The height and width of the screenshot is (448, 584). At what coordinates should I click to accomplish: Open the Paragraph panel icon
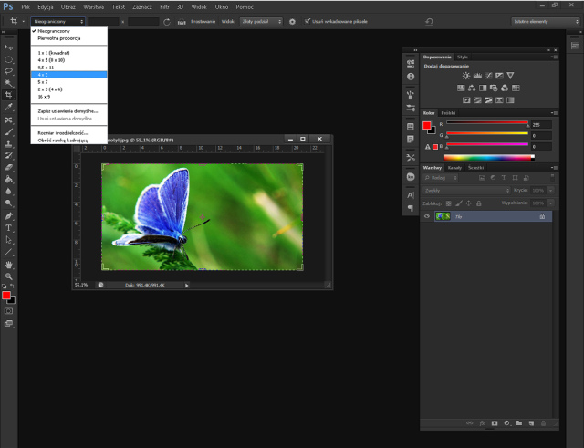coord(411,208)
